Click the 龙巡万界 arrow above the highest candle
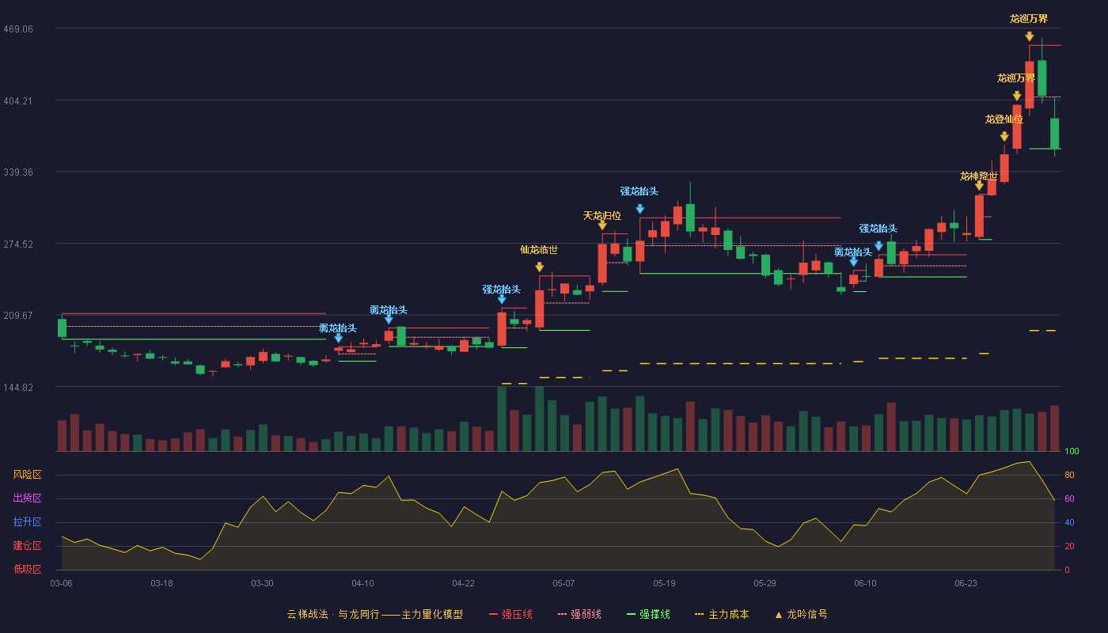The image size is (1108, 633). click(x=1029, y=36)
